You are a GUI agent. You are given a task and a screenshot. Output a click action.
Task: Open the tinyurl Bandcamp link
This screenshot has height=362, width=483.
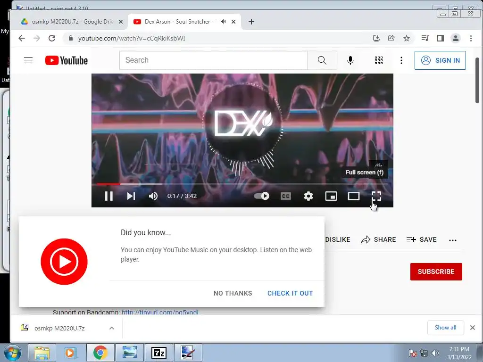click(160, 312)
